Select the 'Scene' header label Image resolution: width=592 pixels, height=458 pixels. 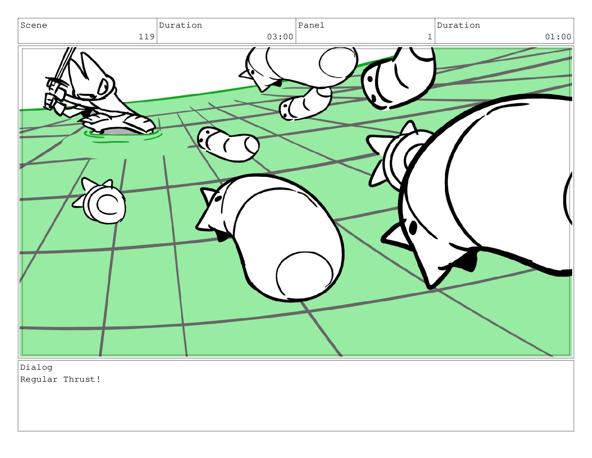tap(34, 25)
